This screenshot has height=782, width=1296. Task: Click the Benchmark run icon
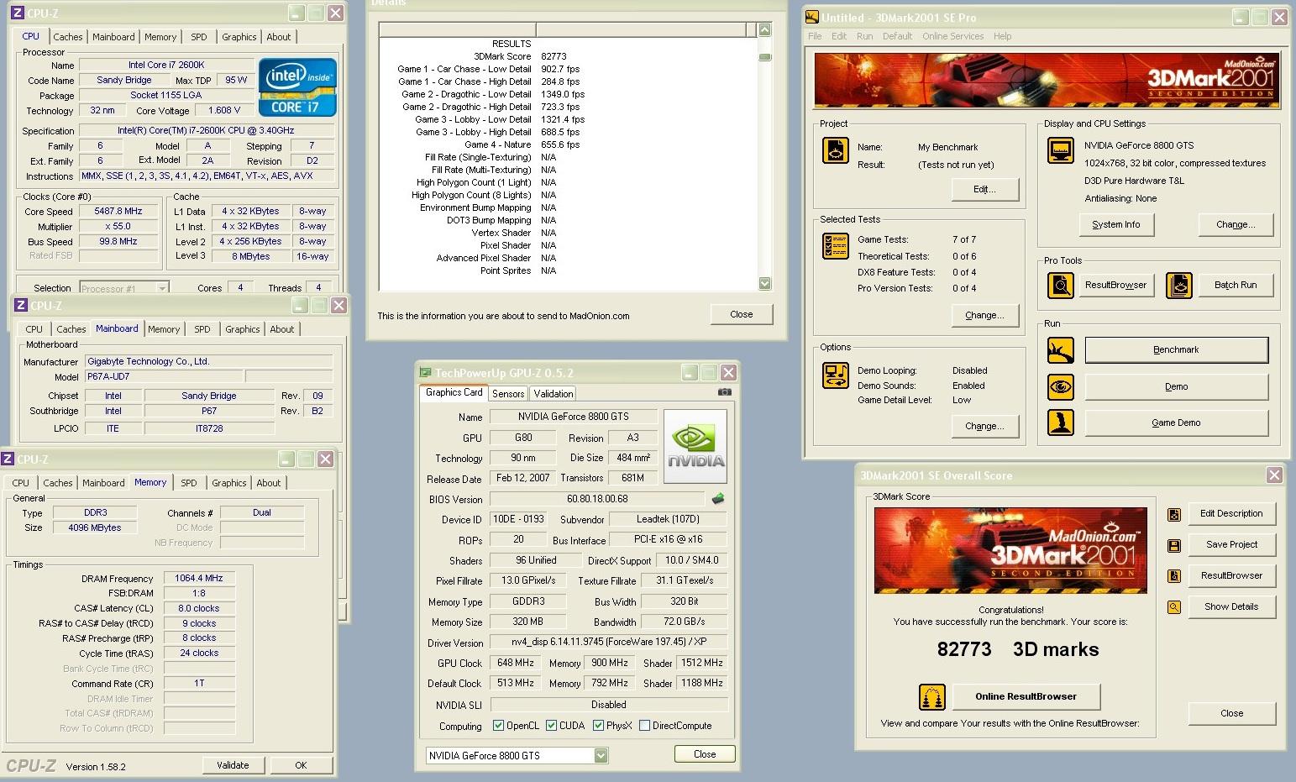click(1060, 350)
